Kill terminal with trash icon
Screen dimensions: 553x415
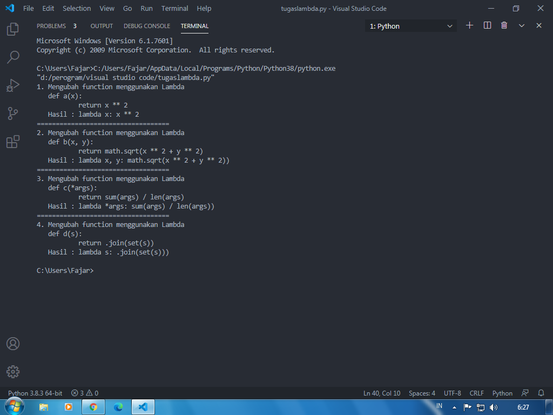pos(504,25)
